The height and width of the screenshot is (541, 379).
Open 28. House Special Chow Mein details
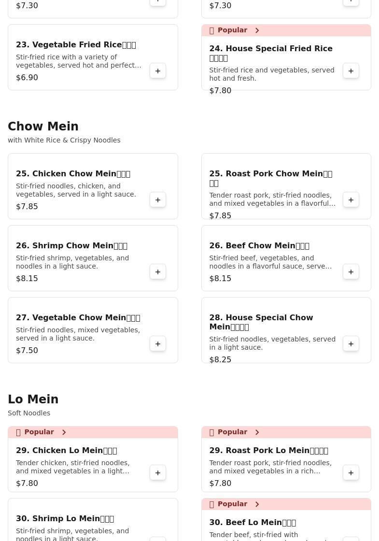pos(261,322)
